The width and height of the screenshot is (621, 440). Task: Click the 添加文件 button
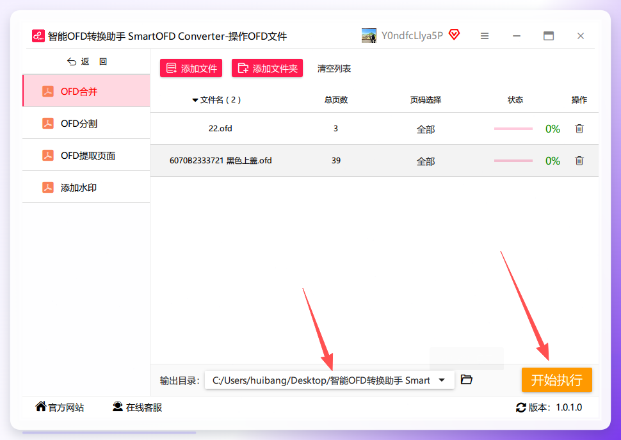click(x=191, y=68)
